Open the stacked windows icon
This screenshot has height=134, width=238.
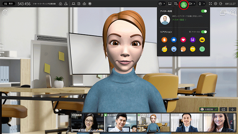pos(223,13)
